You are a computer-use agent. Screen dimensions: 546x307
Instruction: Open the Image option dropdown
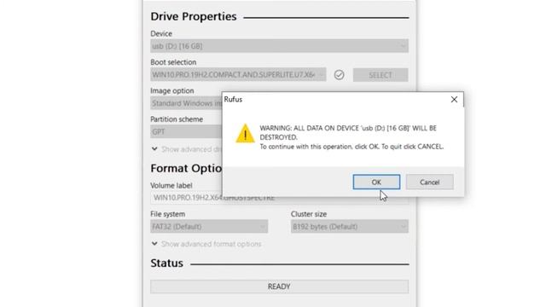point(186,103)
